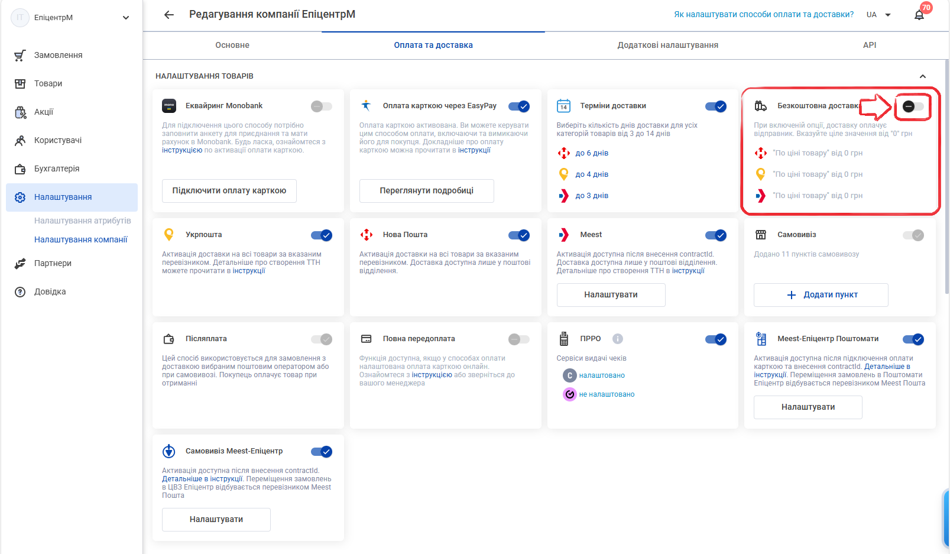Open the Додаткові налаштування tab
This screenshot has height=554, width=950.
tap(668, 45)
